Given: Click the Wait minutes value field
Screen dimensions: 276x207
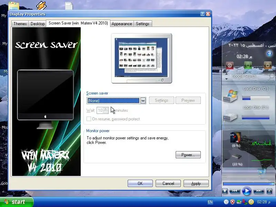Looking at the screenshot, I should coord(100,110).
